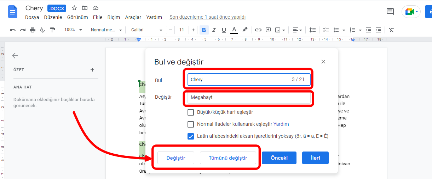Toggle bold formatting button
This screenshot has width=432, height=179.
coord(204,30)
